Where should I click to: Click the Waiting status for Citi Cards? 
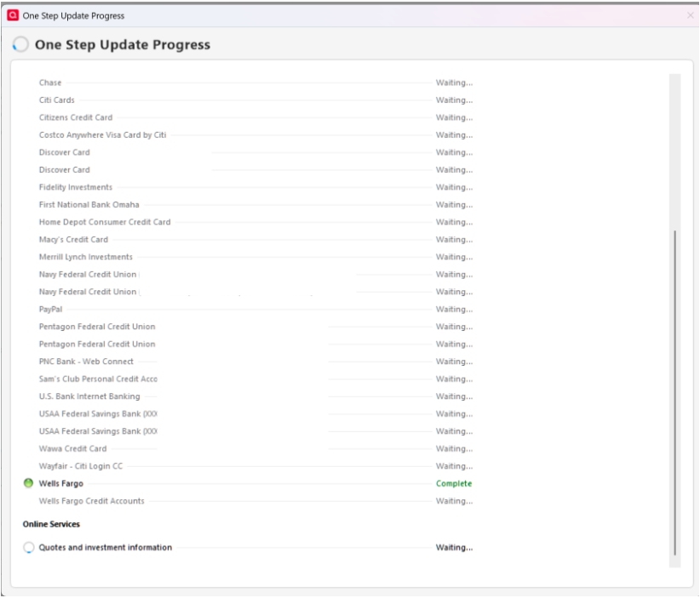(454, 100)
